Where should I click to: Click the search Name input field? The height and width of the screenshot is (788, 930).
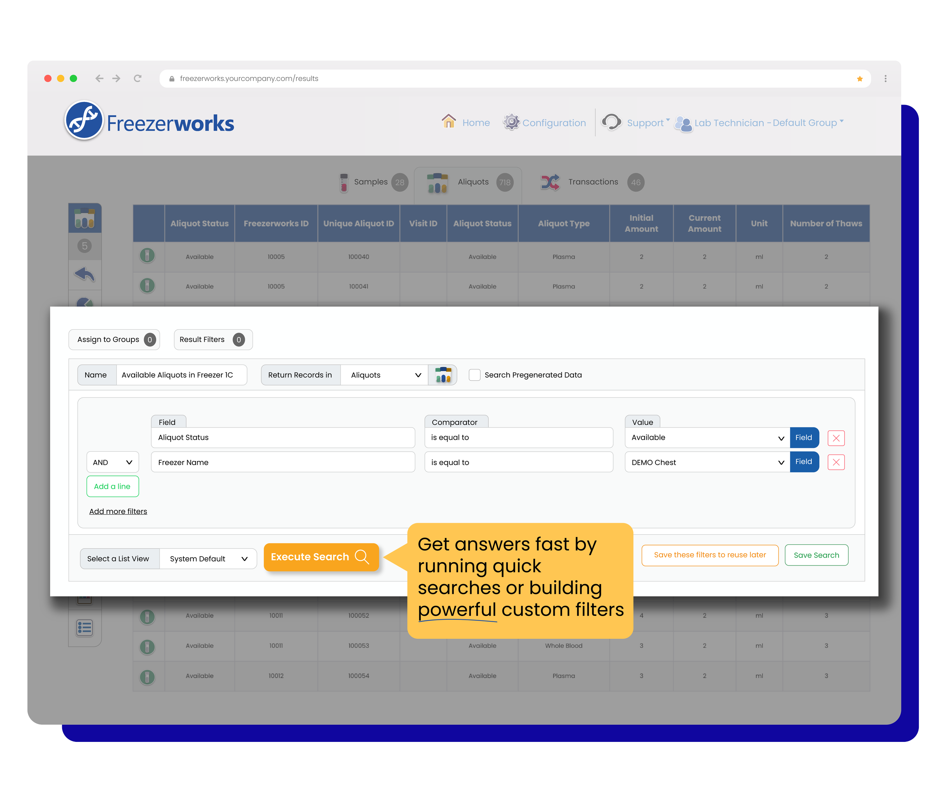pos(181,375)
